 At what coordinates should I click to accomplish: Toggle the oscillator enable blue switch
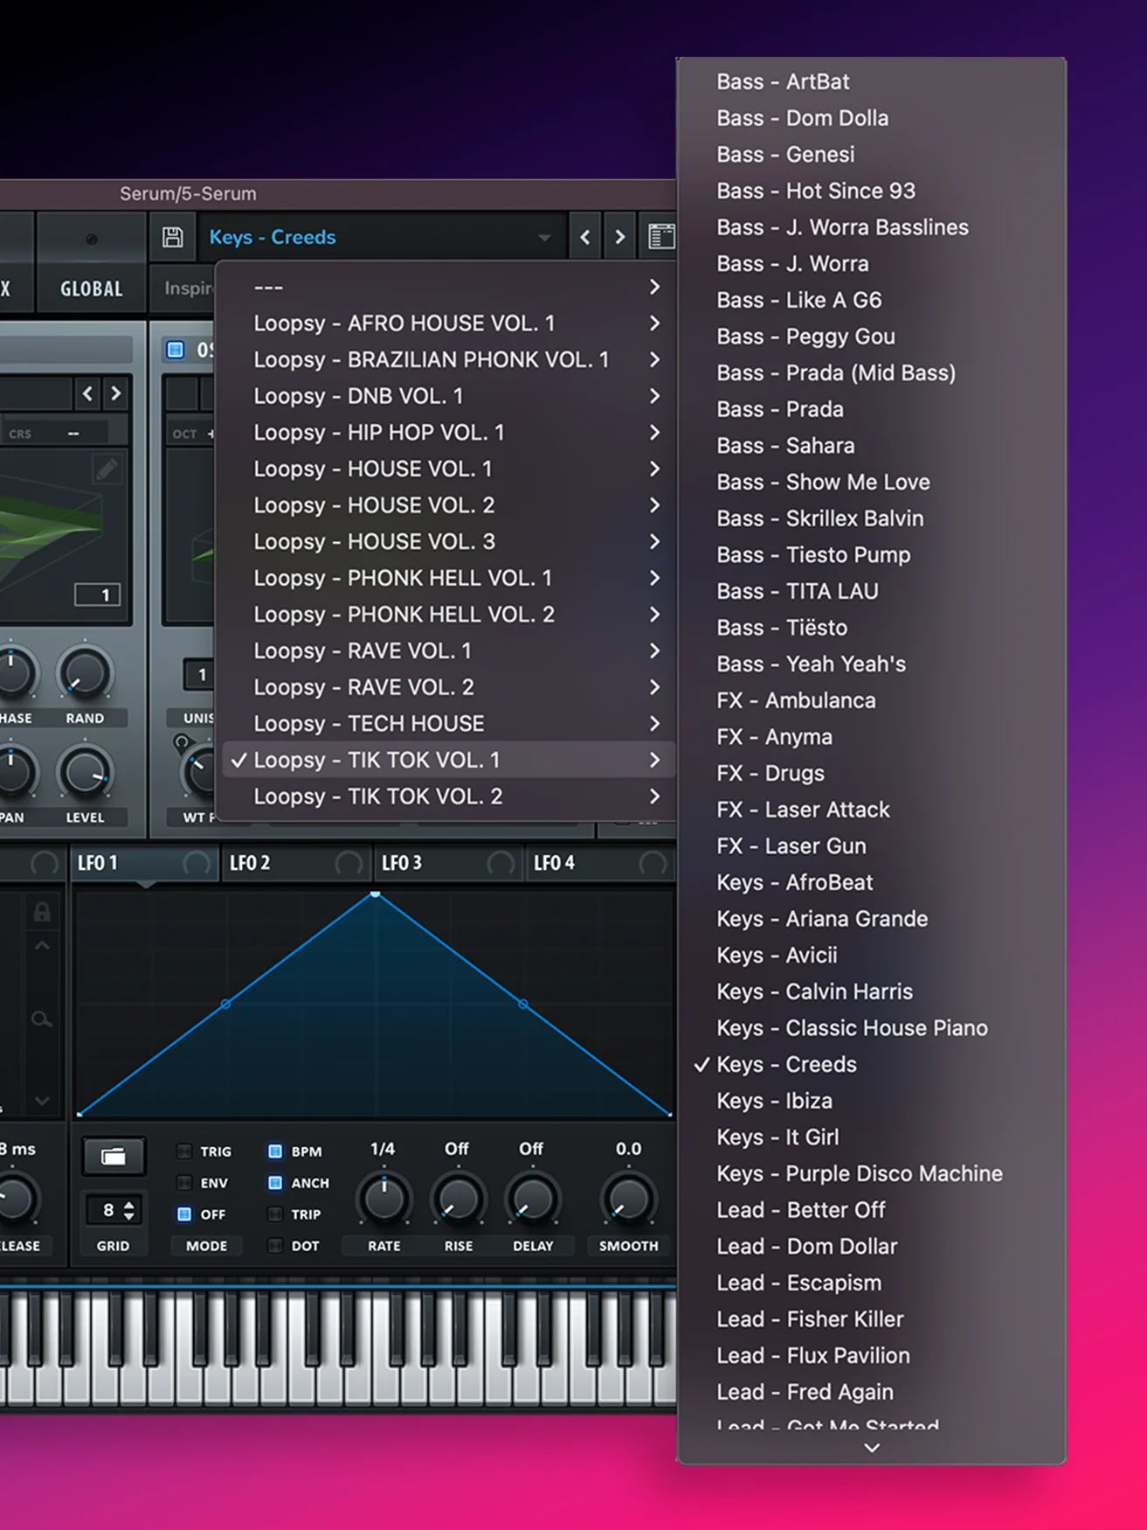pyautogui.click(x=176, y=350)
